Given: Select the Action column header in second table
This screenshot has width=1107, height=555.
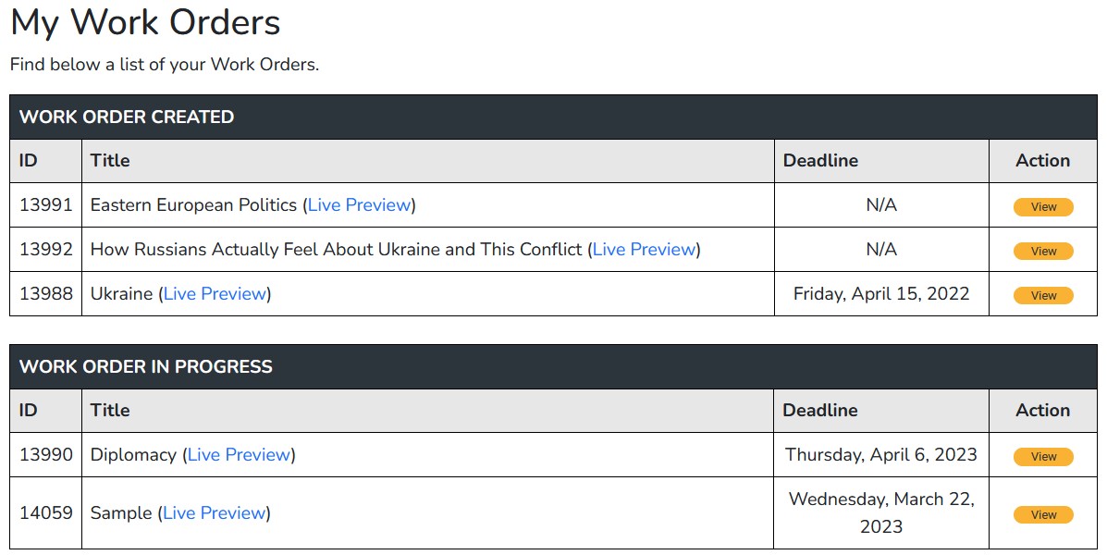Looking at the screenshot, I should point(1041,410).
